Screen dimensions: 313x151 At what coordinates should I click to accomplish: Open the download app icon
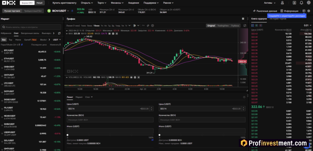(294, 3)
